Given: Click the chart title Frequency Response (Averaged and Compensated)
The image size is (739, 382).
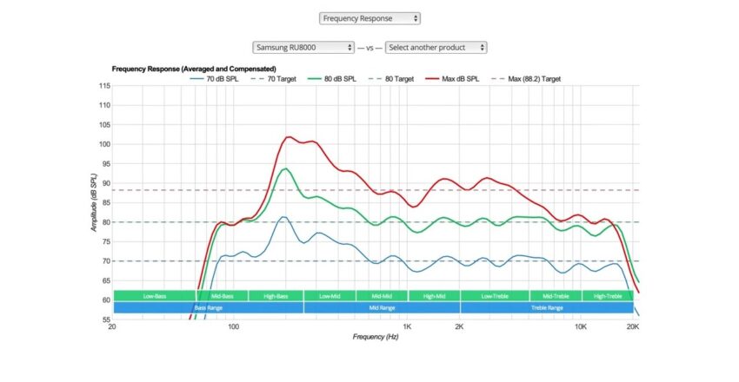Looking at the screenshot, I should click(194, 69).
